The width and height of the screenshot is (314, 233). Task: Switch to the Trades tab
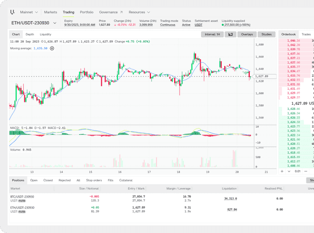click(x=306, y=34)
